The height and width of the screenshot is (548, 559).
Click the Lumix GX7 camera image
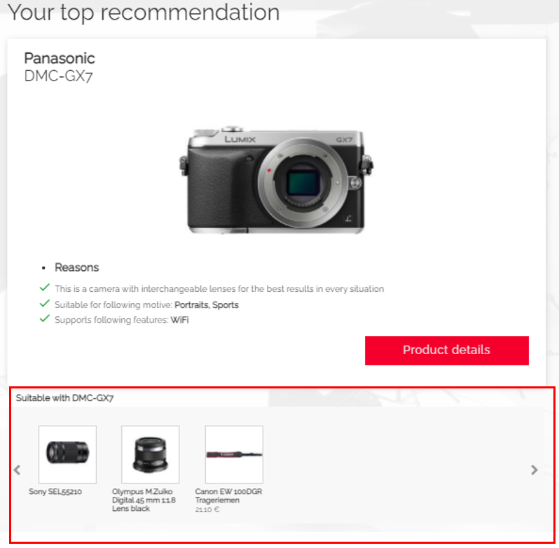tap(276, 180)
